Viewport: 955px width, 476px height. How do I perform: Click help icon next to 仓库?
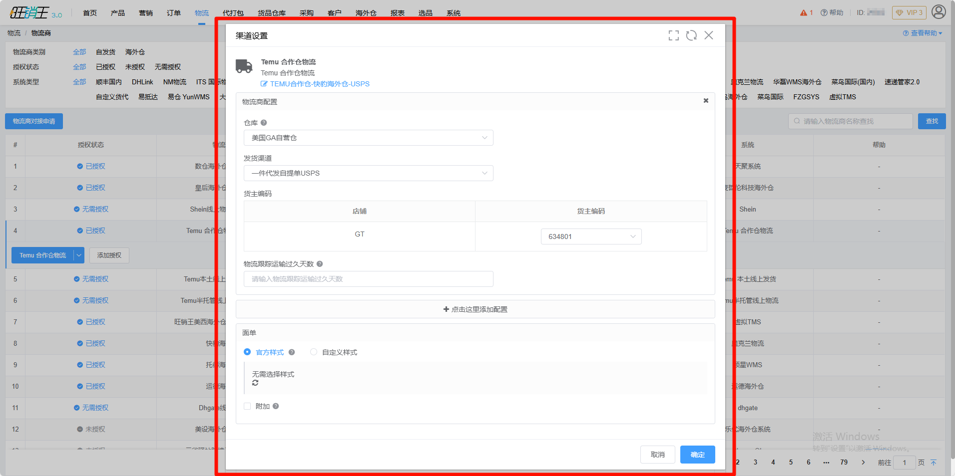click(x=264, y=123)
